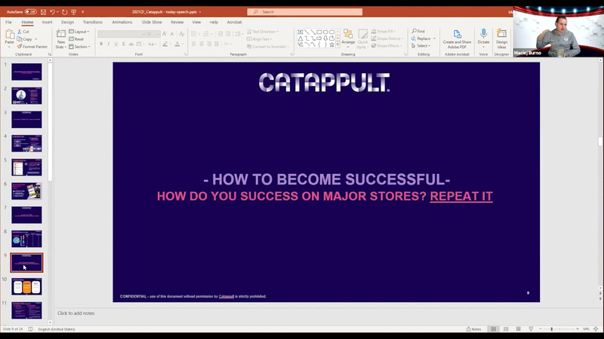Screen dimensions: 604x339
Task: Click the Search box in title bar
Action: pyautogui.click(x=305, y=12)
